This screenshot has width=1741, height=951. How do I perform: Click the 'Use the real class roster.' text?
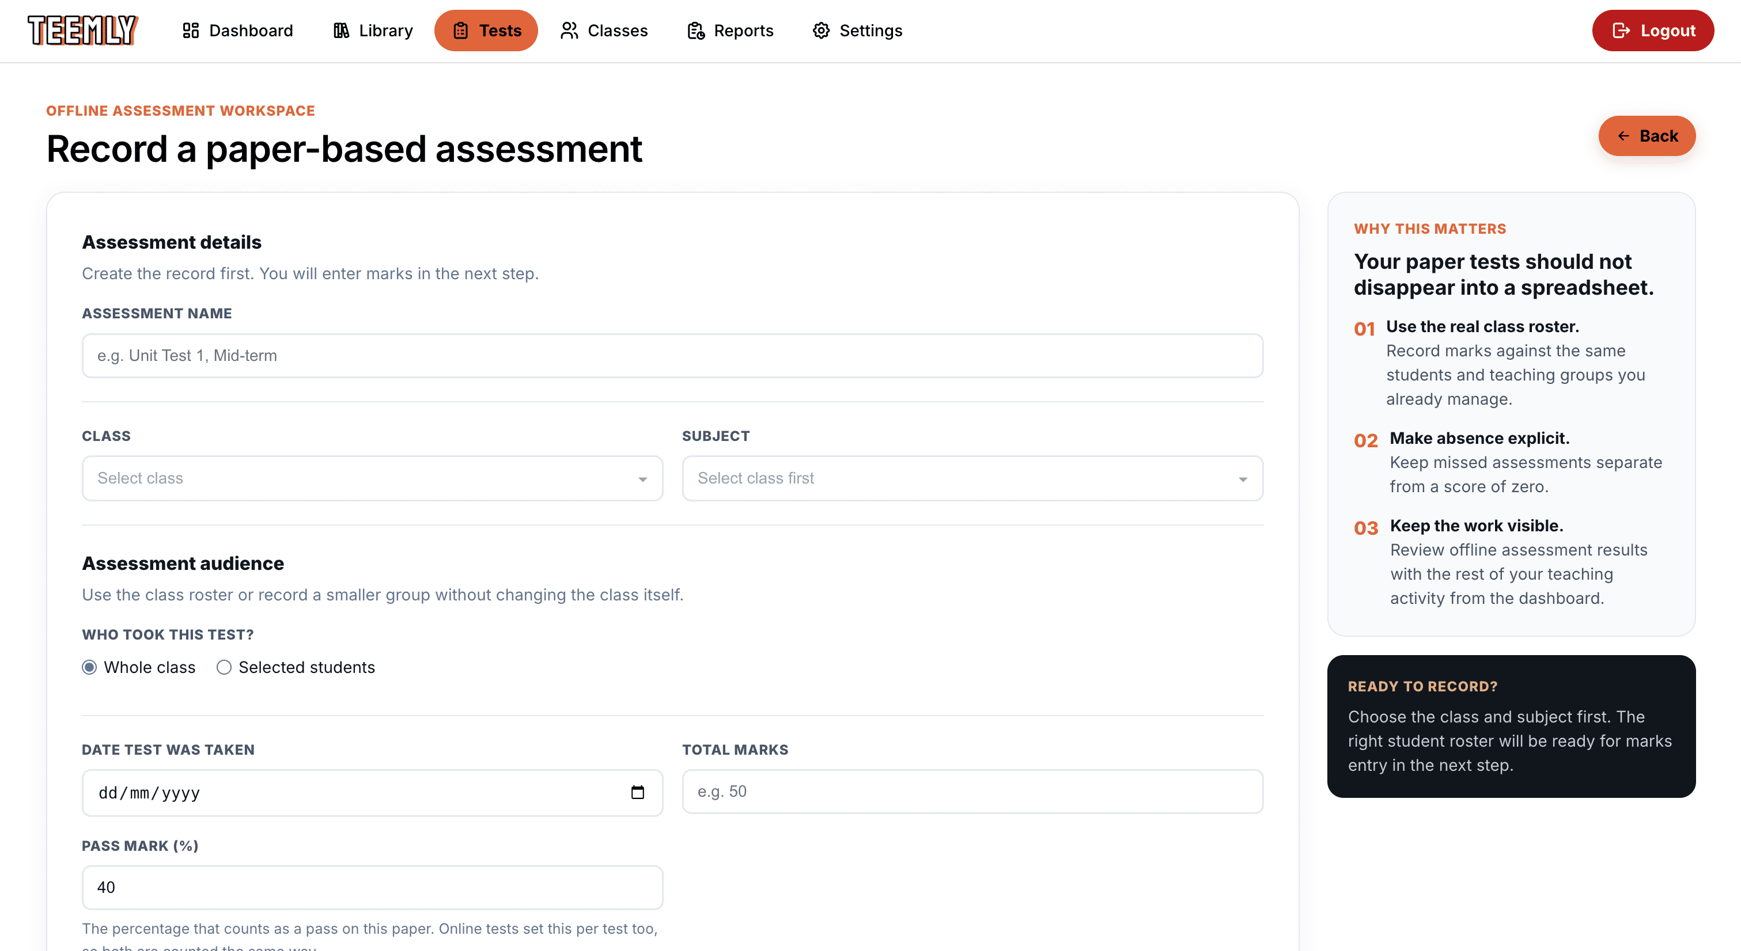(1482, 326)
